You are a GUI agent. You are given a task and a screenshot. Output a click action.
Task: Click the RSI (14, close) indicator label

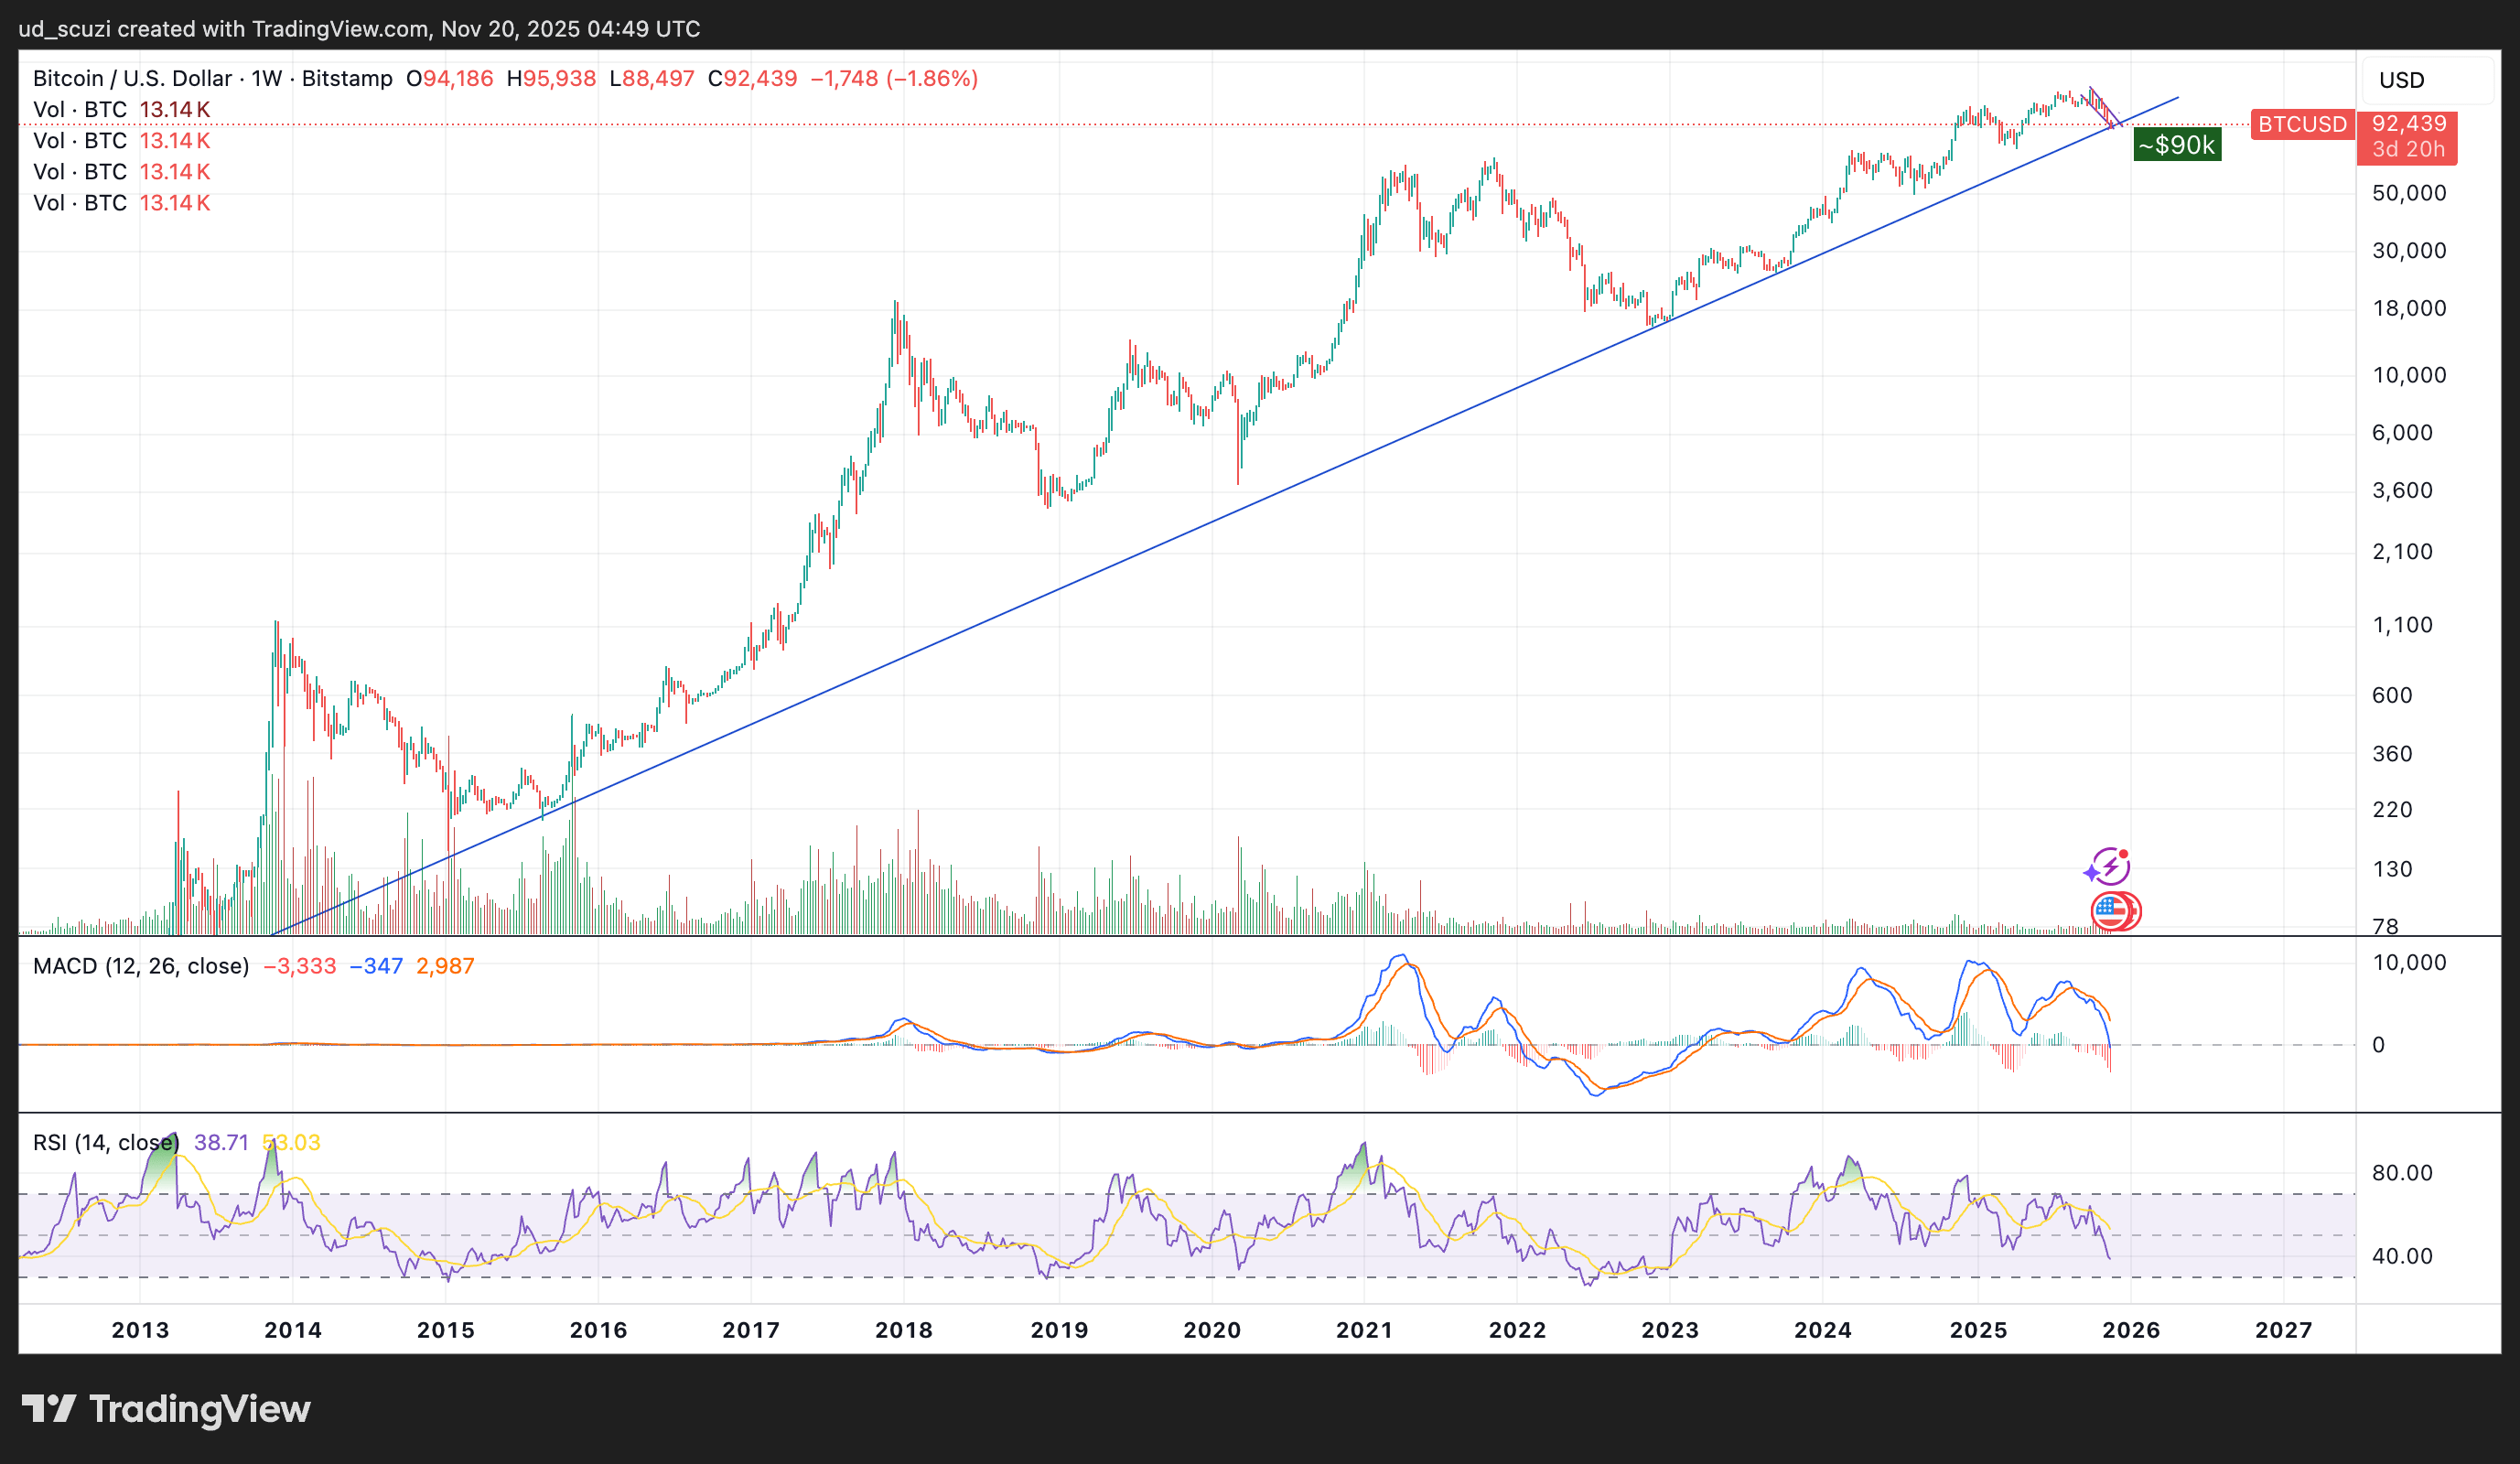104,1141
